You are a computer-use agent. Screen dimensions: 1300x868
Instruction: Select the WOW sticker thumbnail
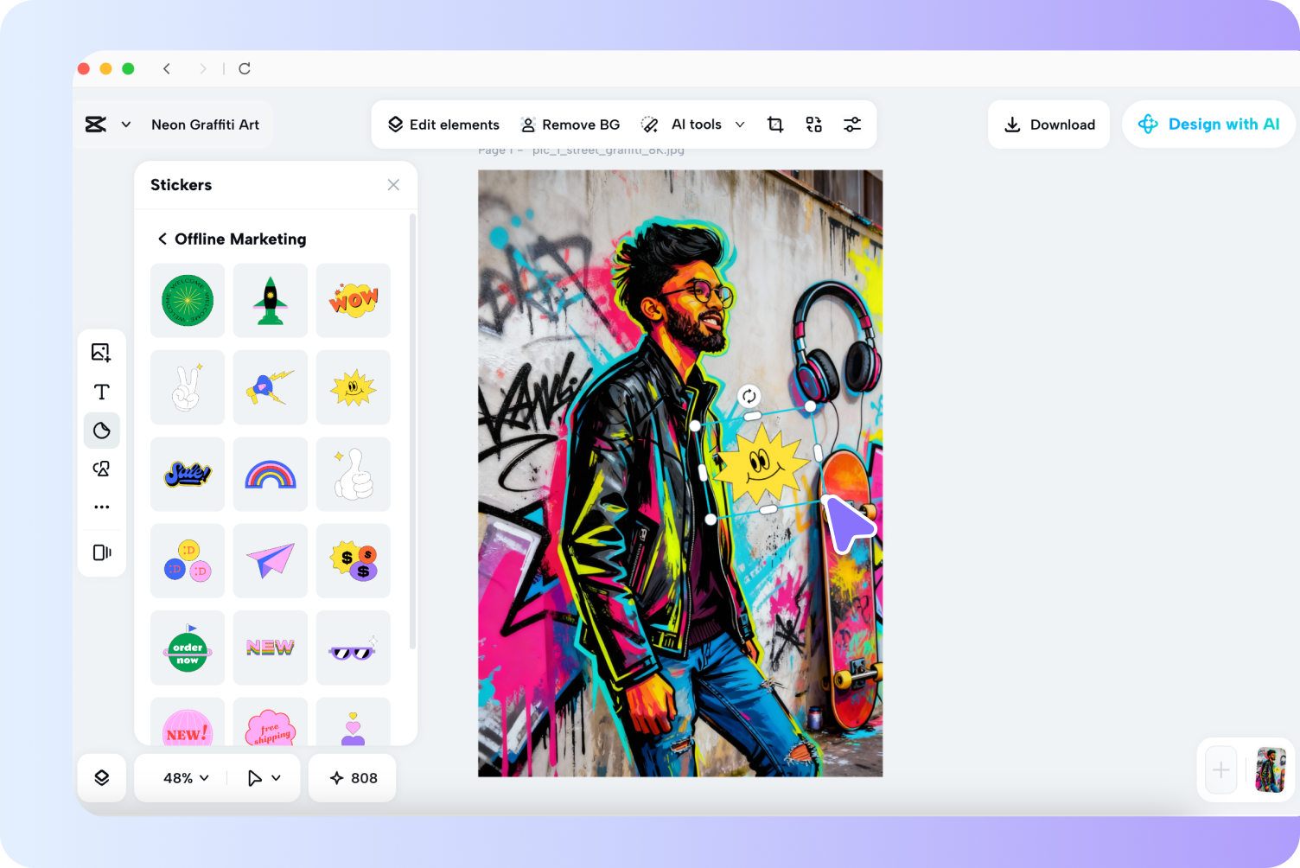coord(353,300)
